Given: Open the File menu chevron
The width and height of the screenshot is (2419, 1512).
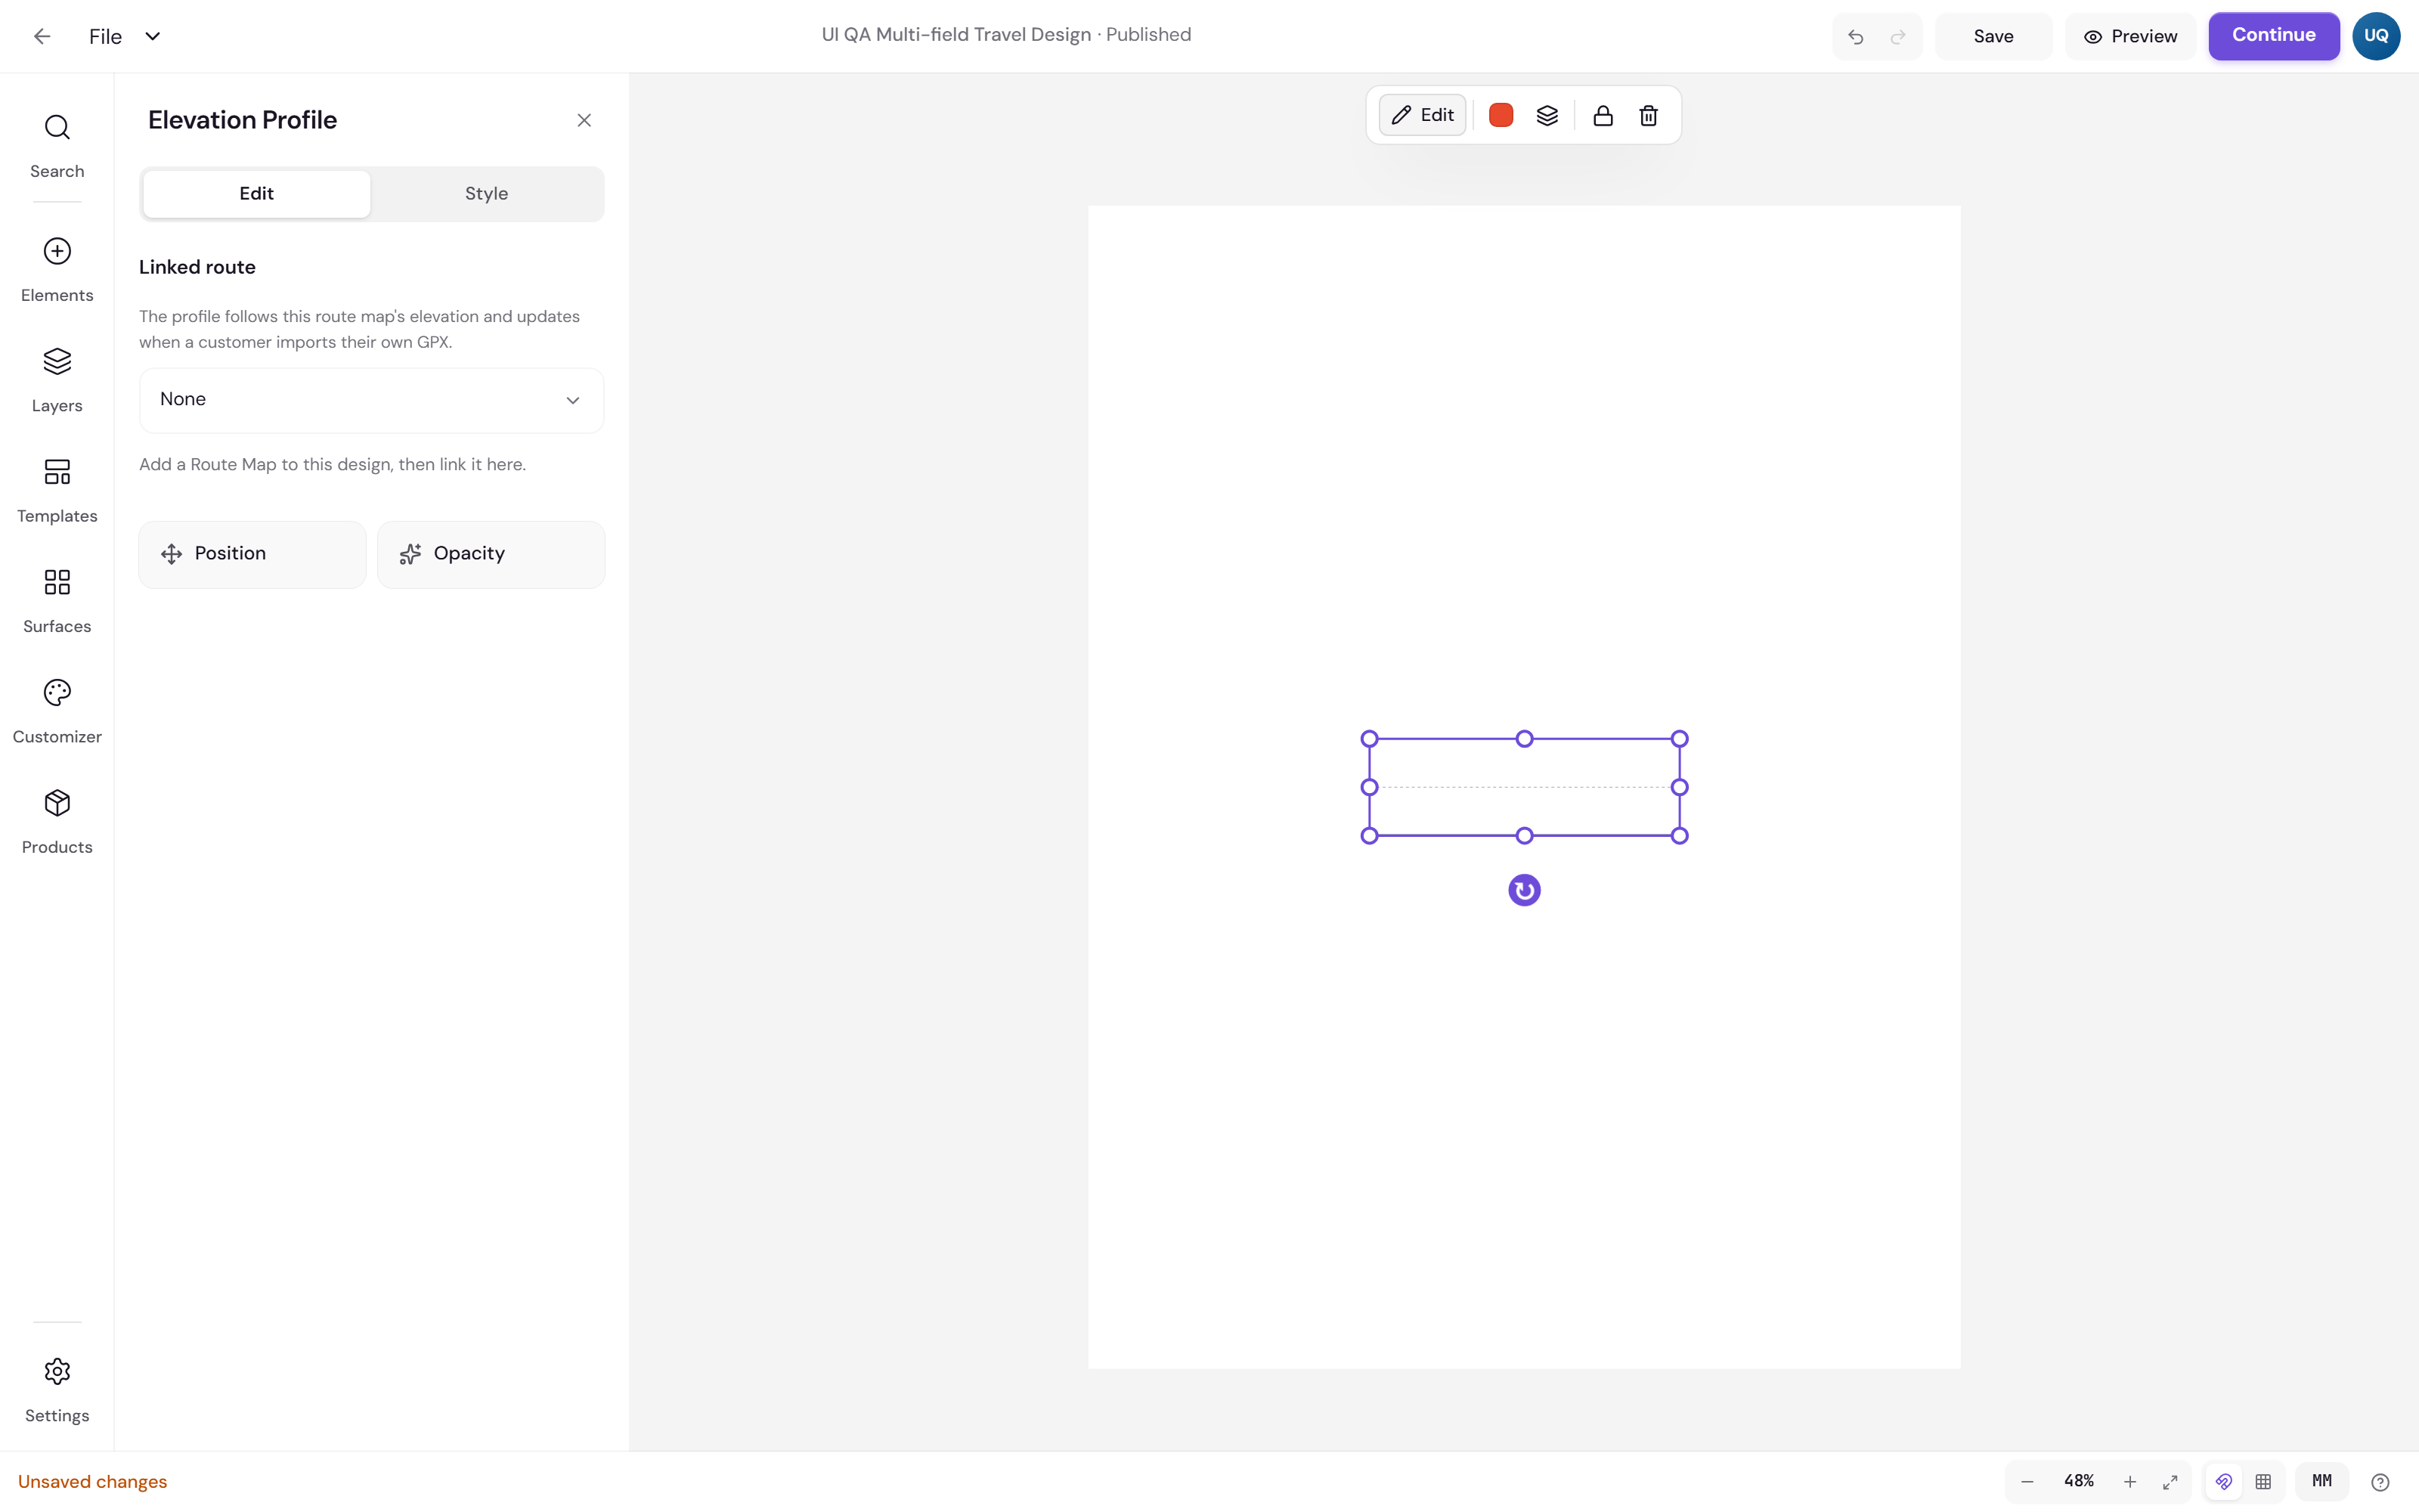Looking at the screenshot, I should (153, 36).
